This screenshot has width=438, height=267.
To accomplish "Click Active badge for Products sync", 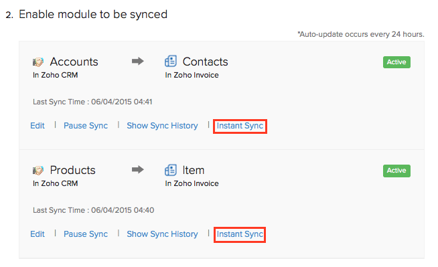I will coord(396,171).
